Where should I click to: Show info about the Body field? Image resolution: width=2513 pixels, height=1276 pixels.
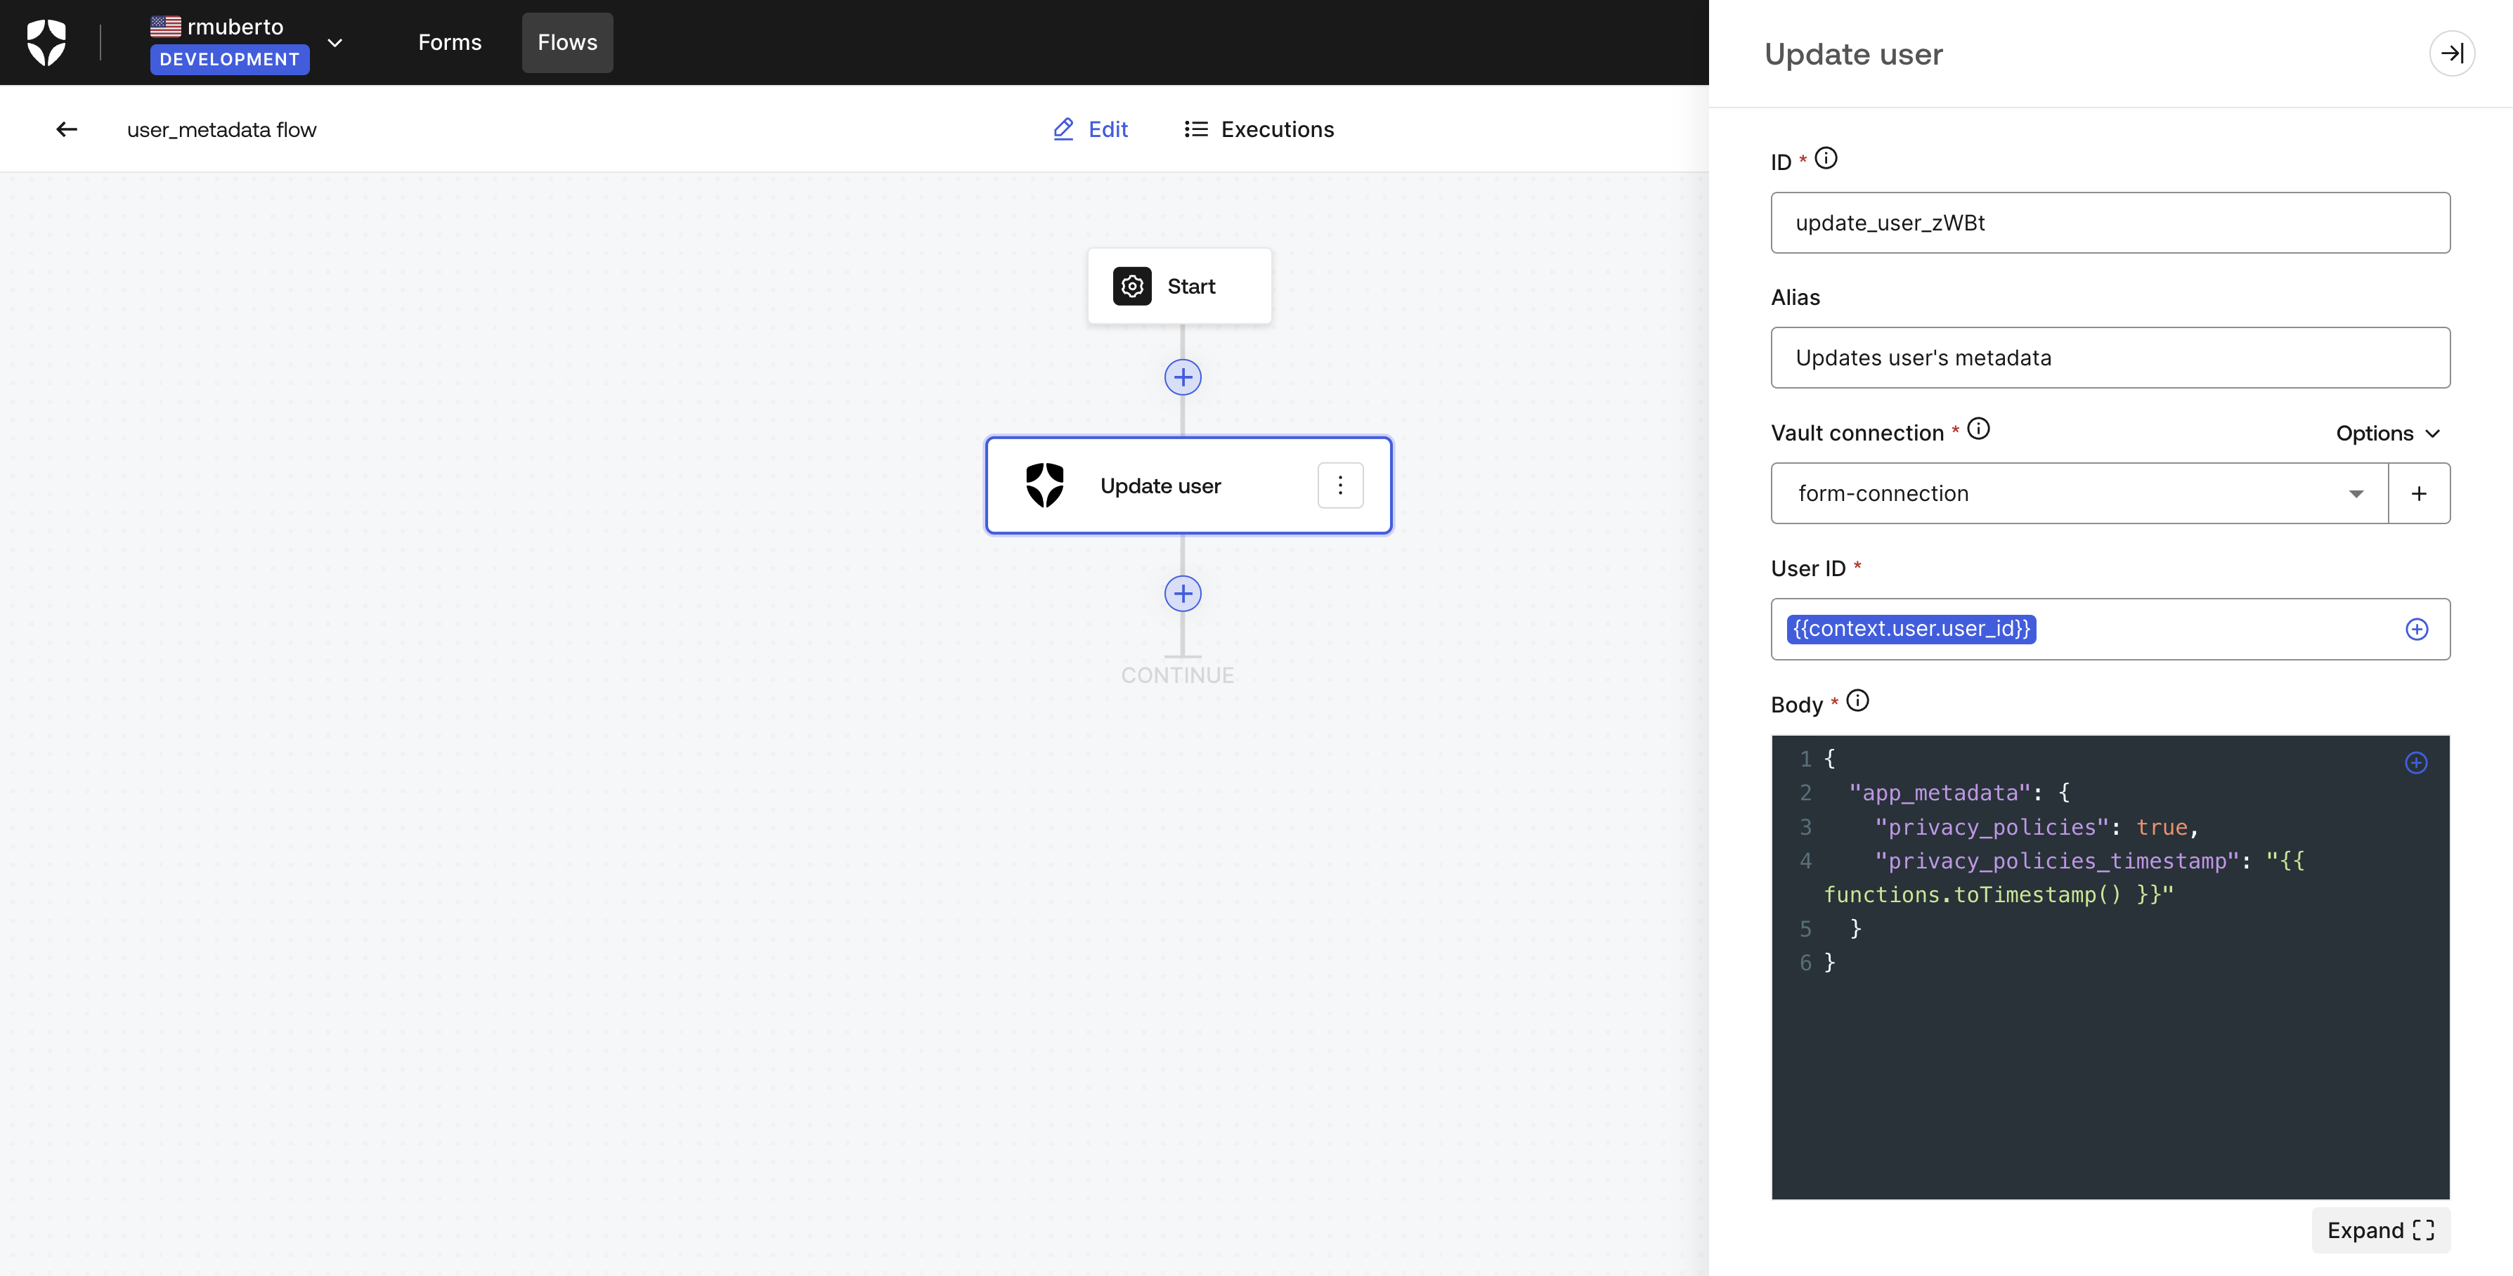pos(1857,701)
